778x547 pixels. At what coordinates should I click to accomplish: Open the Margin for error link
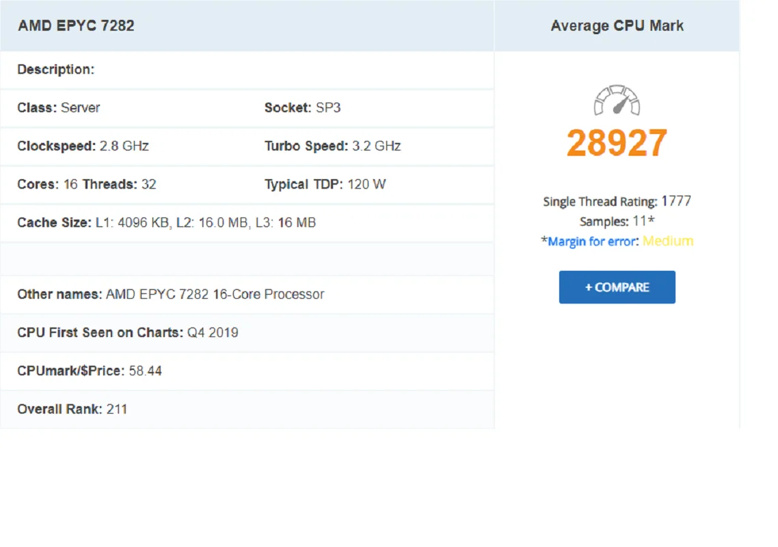pyautogui.click(x=592, y=241)
